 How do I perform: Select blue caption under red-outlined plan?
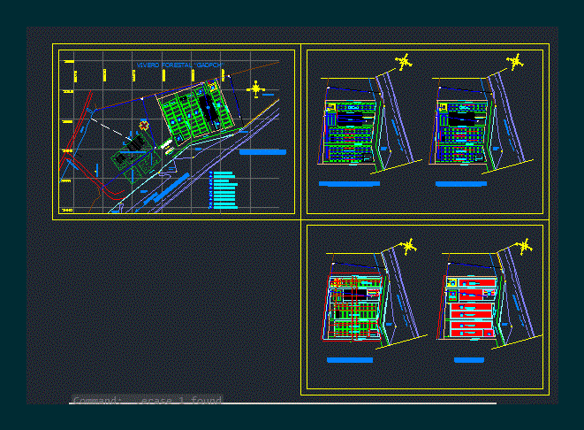tap(350, 360)
